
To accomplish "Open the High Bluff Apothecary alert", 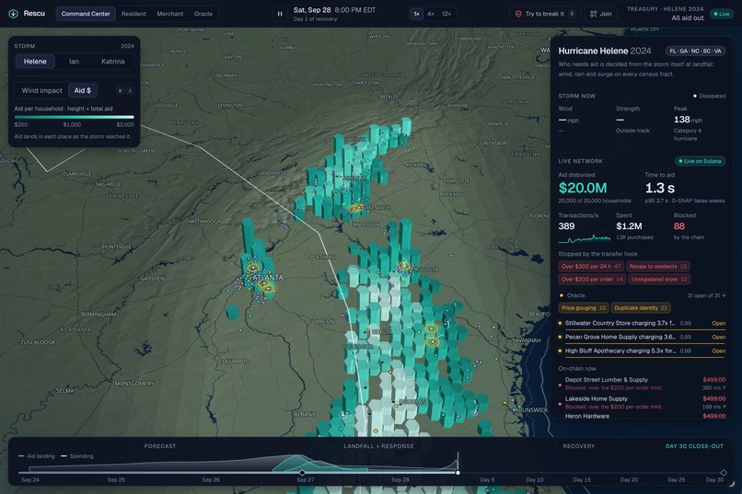I will 642,350.
